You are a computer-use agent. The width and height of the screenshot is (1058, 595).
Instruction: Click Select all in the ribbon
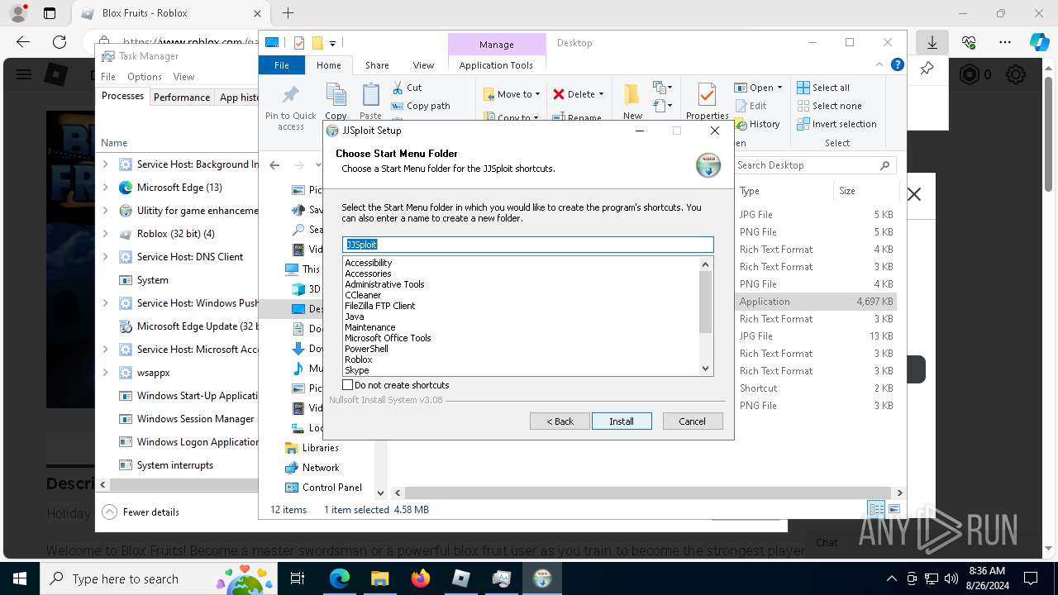click(x=823, y=88)
